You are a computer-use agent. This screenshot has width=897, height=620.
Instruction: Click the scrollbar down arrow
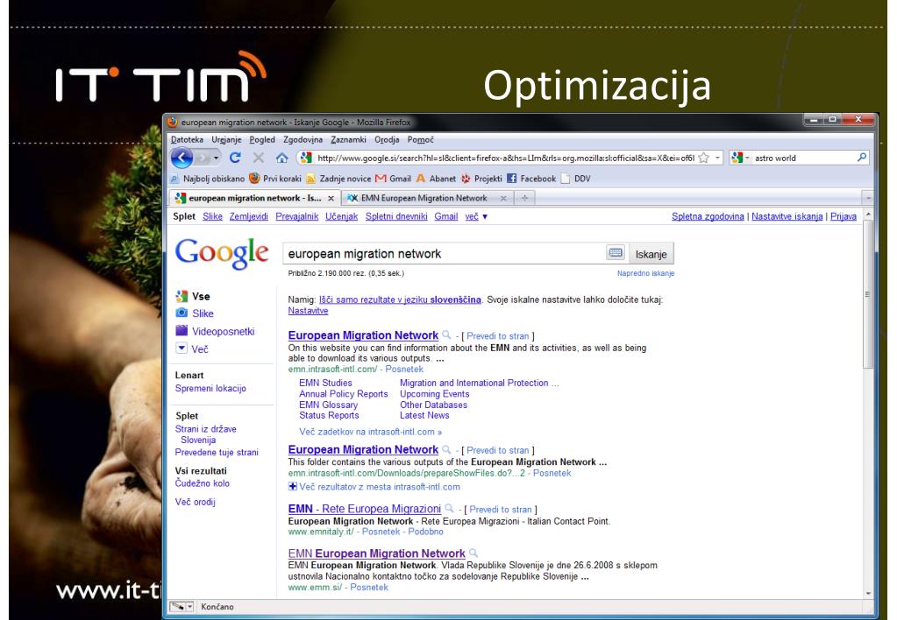868,594
